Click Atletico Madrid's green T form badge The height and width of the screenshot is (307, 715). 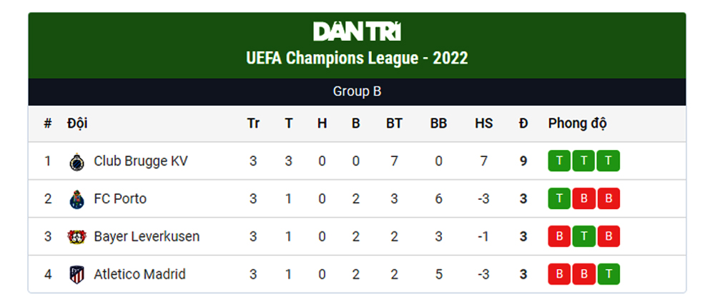608,274
